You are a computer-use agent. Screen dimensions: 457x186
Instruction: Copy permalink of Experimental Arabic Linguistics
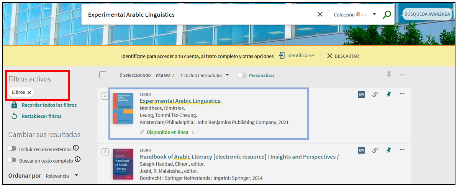tap(375, 94)
